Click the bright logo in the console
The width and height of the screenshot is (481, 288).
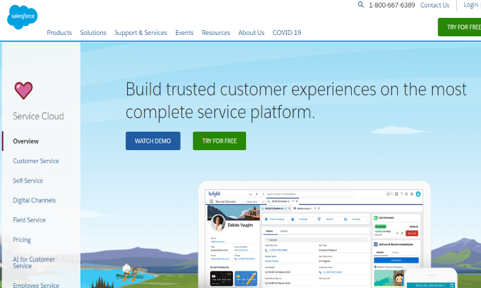(x=214, y=194)
